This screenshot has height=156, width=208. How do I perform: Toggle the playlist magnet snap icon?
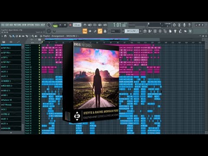pos(5,36)
